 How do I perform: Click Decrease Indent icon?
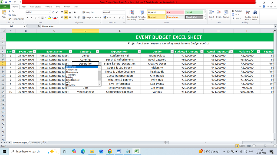(x=75, y=17)
